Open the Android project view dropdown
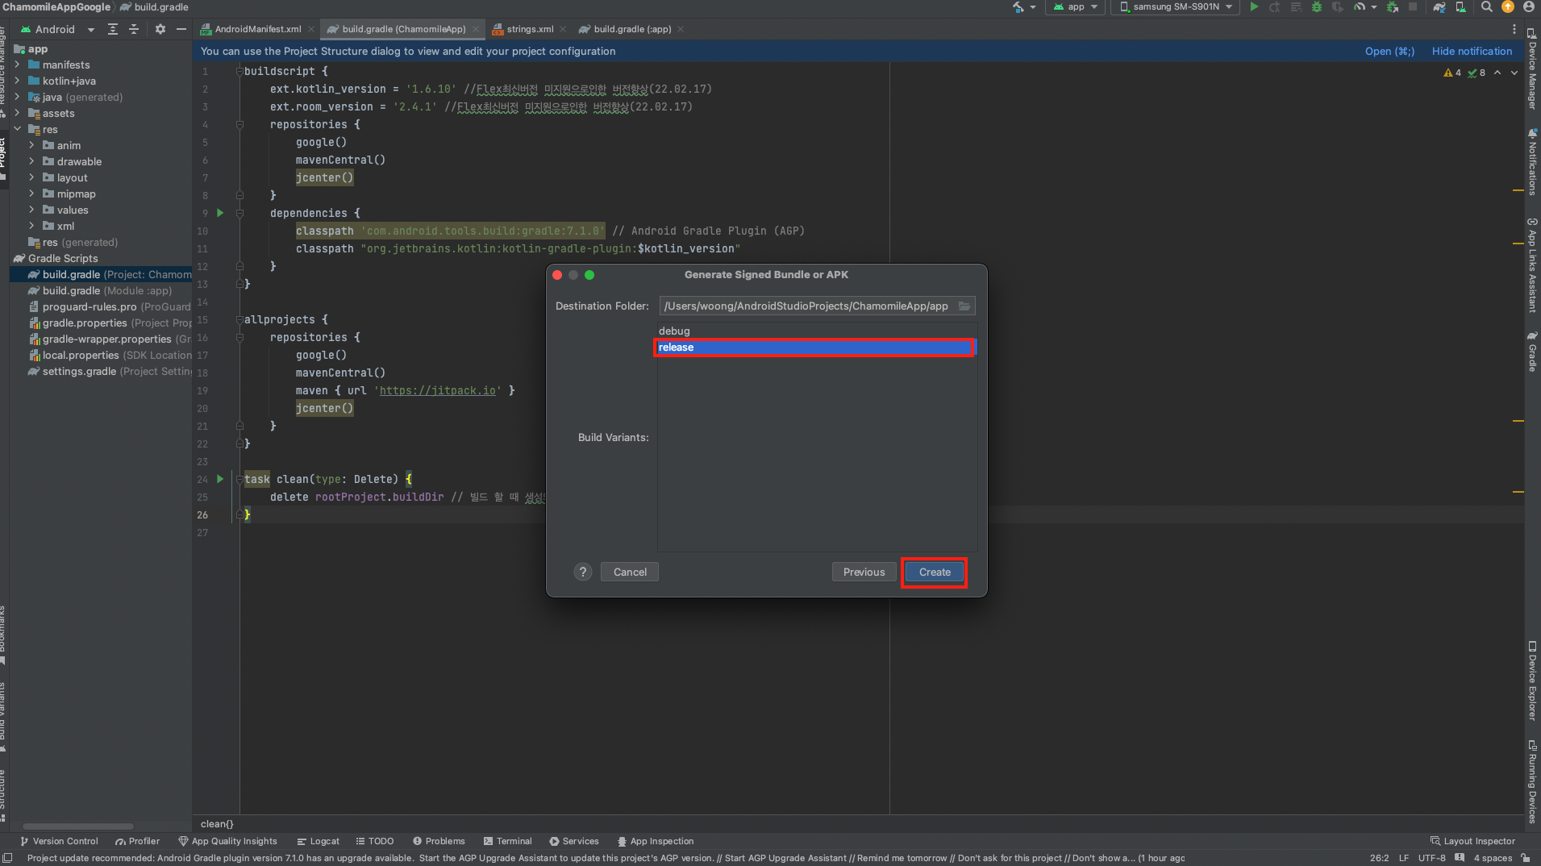The width and height of the screenshot is (1541, 866). (57, 29)
